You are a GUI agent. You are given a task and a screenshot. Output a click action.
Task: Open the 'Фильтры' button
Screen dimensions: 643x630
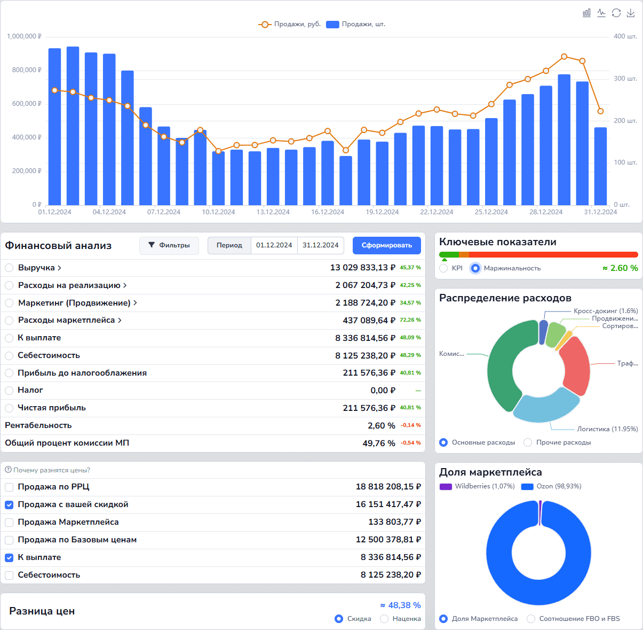169,245
